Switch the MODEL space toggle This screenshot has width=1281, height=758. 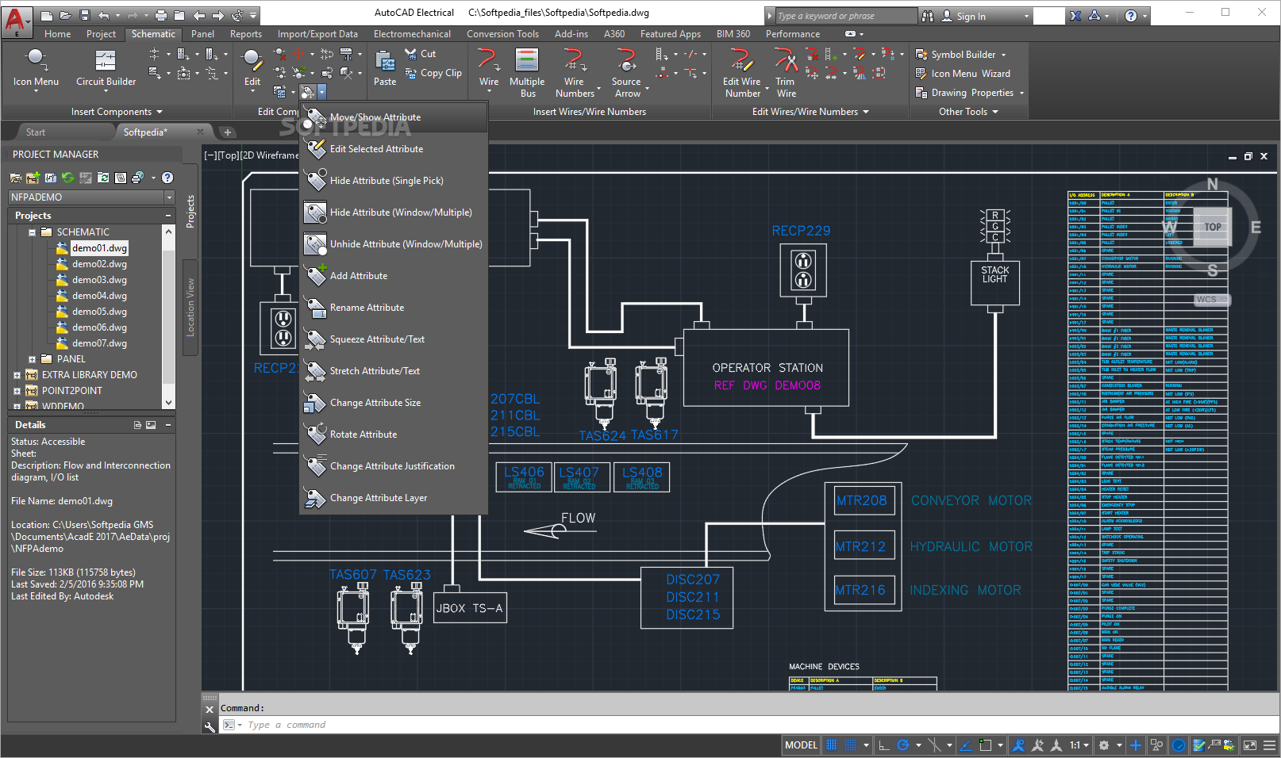tap(801, 745)
